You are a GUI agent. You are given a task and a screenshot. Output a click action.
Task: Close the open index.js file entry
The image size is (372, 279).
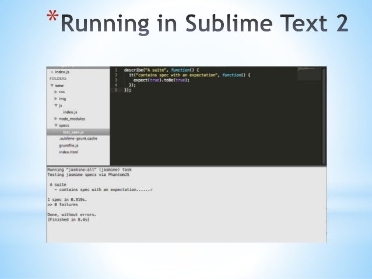tap(52, 72)
